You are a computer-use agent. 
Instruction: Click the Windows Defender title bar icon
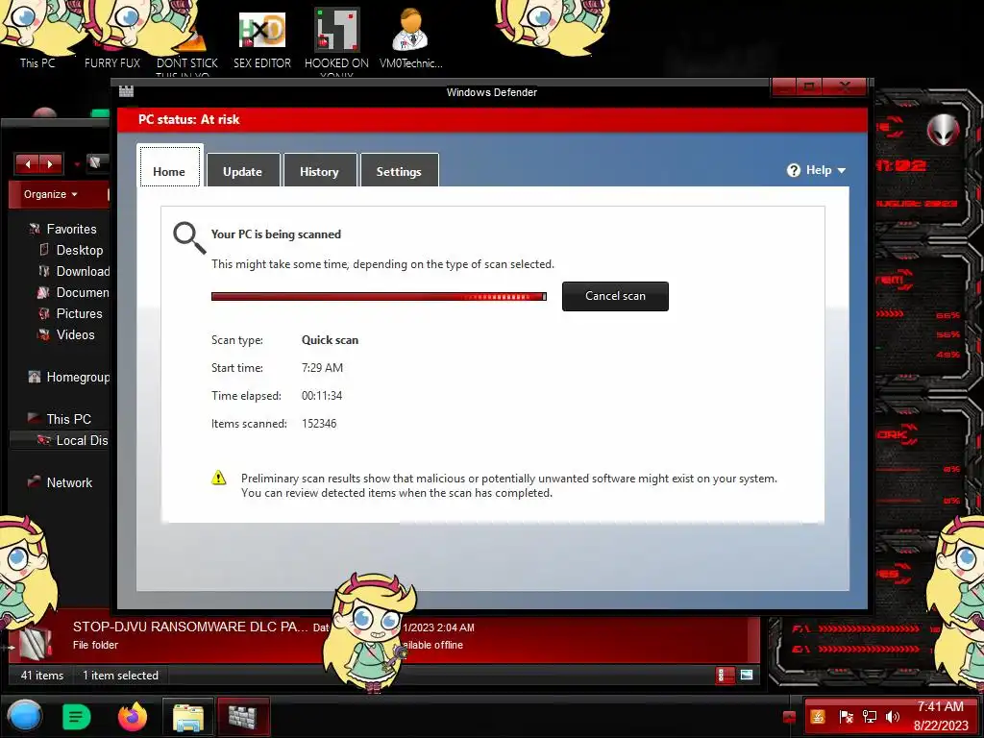(126, 91)
